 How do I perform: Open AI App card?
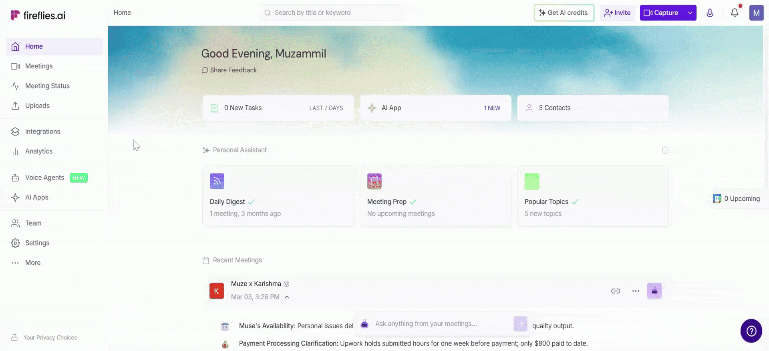point(436,108)
